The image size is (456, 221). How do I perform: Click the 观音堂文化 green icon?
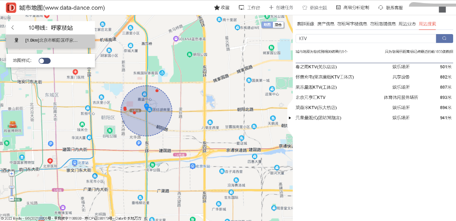pyautogui.click(x=274, y=208)
